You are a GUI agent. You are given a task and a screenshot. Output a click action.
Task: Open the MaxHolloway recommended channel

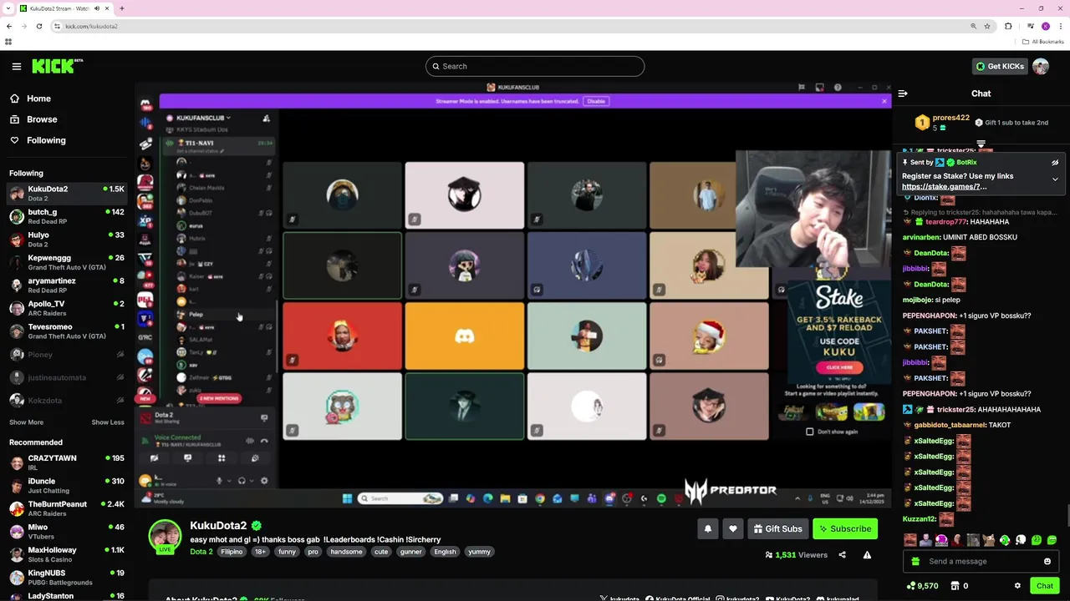pos(67,554)
